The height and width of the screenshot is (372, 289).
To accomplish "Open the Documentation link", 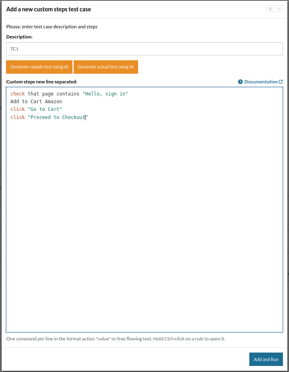I will [261, 82].
